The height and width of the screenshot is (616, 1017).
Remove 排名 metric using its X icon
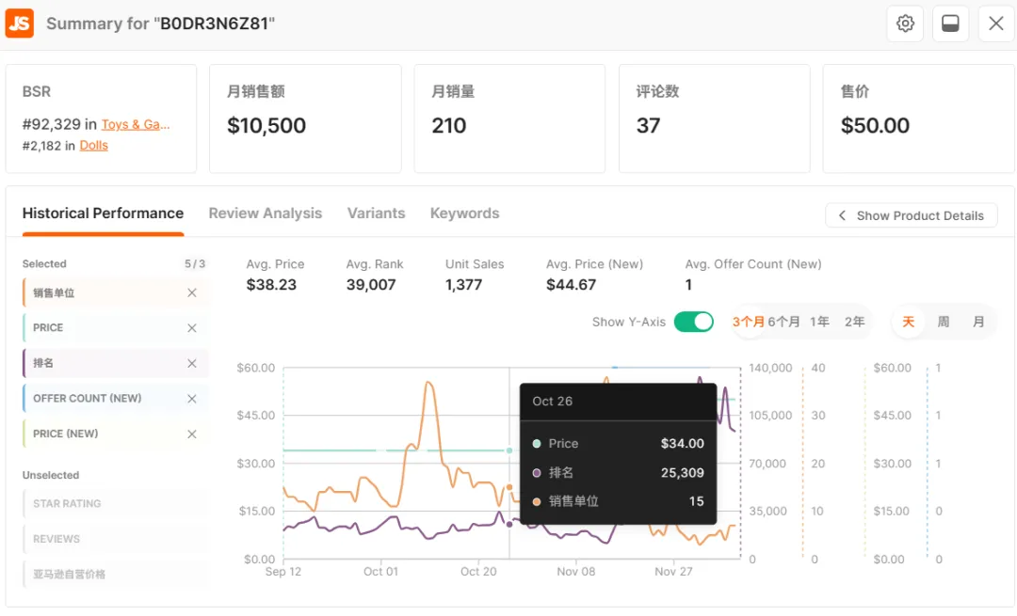[x=192, y=363]
